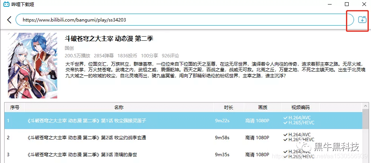Sort by the 名称 column header

(x=119, y=108)
